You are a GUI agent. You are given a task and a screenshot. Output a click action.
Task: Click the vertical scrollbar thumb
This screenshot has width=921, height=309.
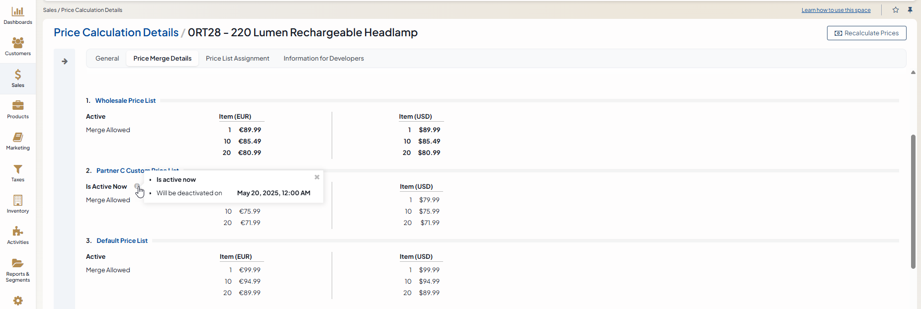click(913, 201)
